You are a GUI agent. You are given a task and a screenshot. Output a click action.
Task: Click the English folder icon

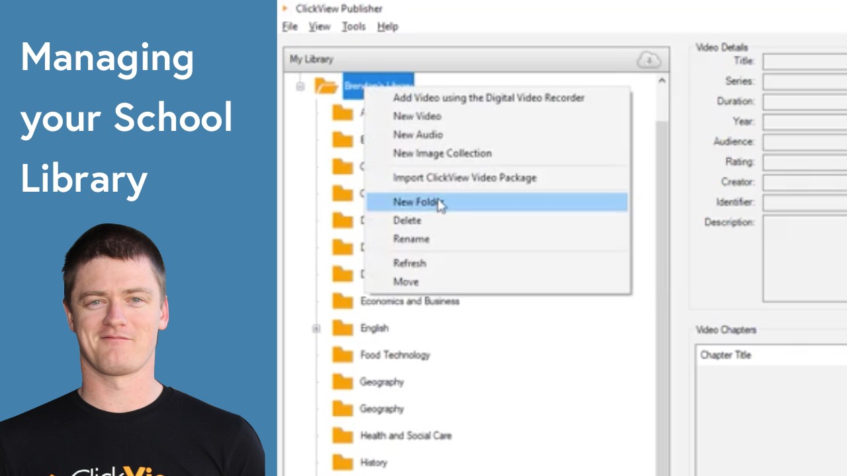click(x=342, y=328)
